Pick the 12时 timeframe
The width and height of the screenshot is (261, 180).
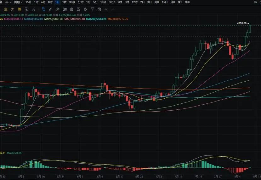[x=134, y=2]
